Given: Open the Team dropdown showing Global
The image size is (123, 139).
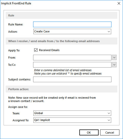Looking at the screenshot, I should [72, 113].
